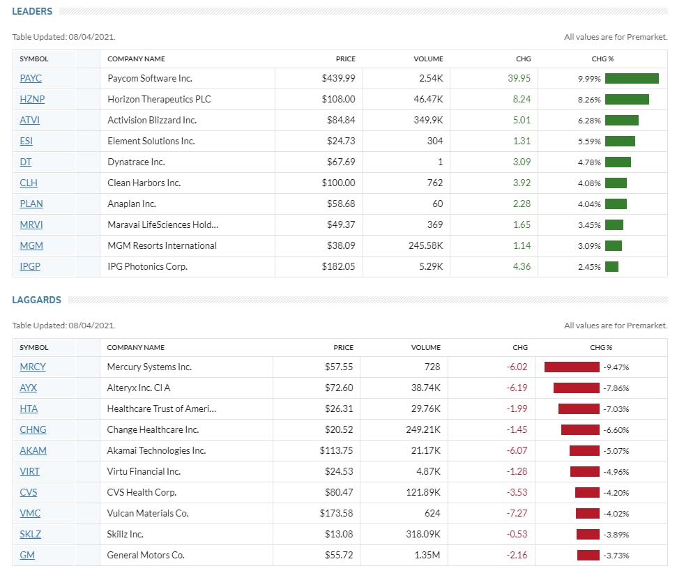Select Dynatrace Inc. company name
This screenshot has height=573, width=677.
coord(136,162)
